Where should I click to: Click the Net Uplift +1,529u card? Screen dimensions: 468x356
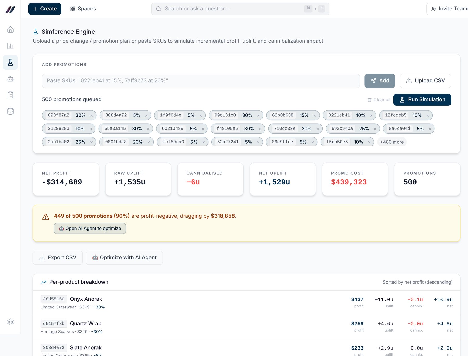283,179
